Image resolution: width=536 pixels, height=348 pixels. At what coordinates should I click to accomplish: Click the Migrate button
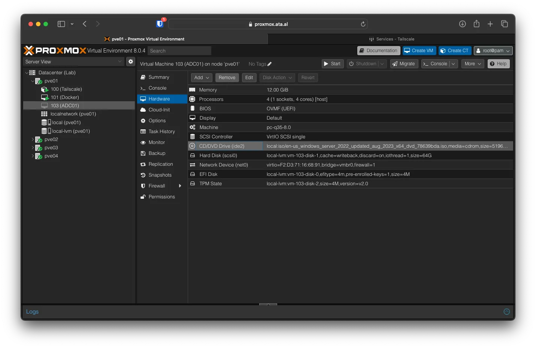click(x=404, y=64)
